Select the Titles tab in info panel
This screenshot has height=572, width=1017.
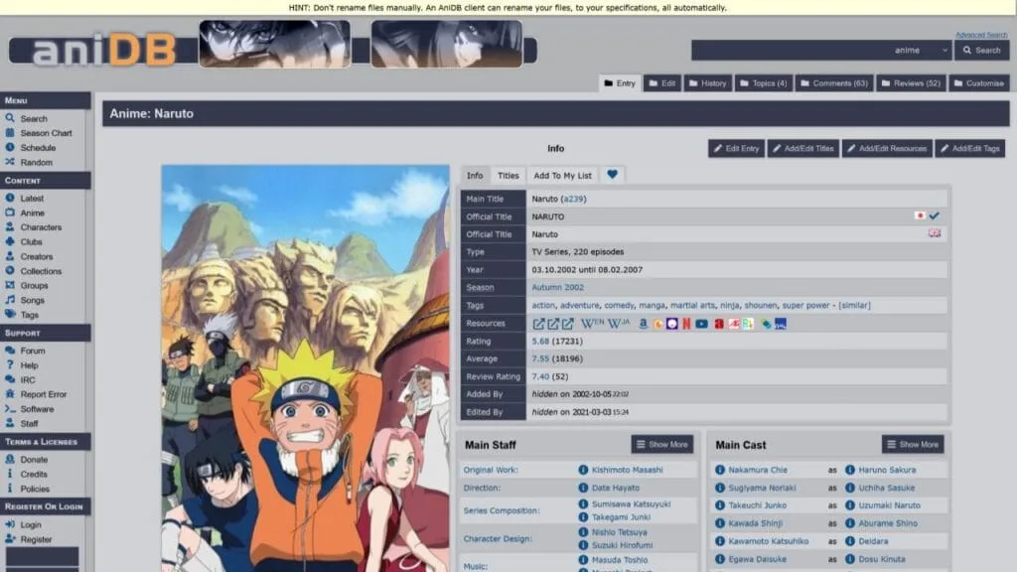(x=508, y=175)
